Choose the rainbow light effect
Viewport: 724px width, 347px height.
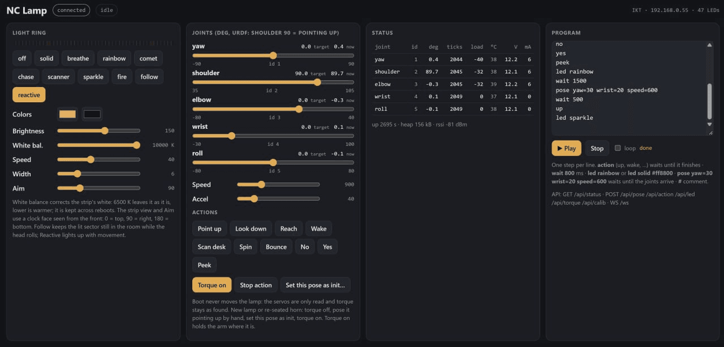pos(114,58)
